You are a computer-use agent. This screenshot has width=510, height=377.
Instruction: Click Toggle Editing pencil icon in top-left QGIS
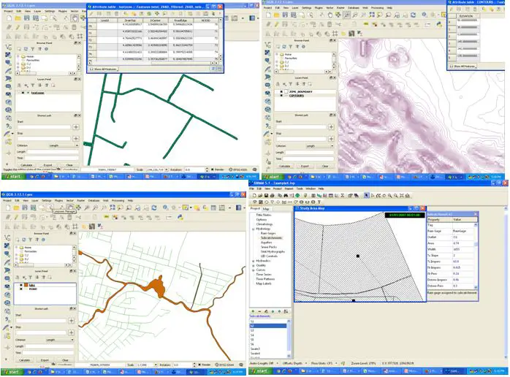[x=18, y=27]
